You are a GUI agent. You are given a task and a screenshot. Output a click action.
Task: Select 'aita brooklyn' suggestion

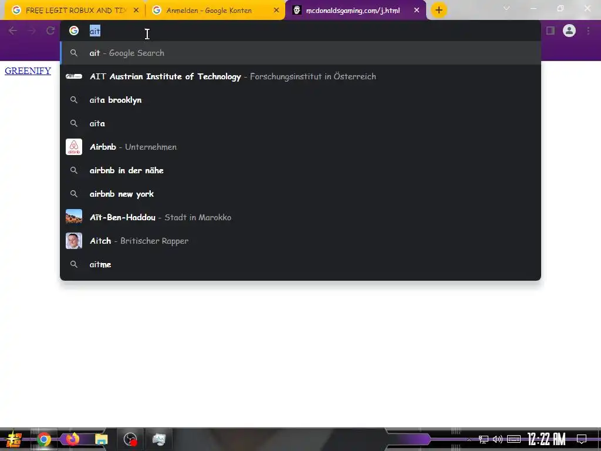300,100
